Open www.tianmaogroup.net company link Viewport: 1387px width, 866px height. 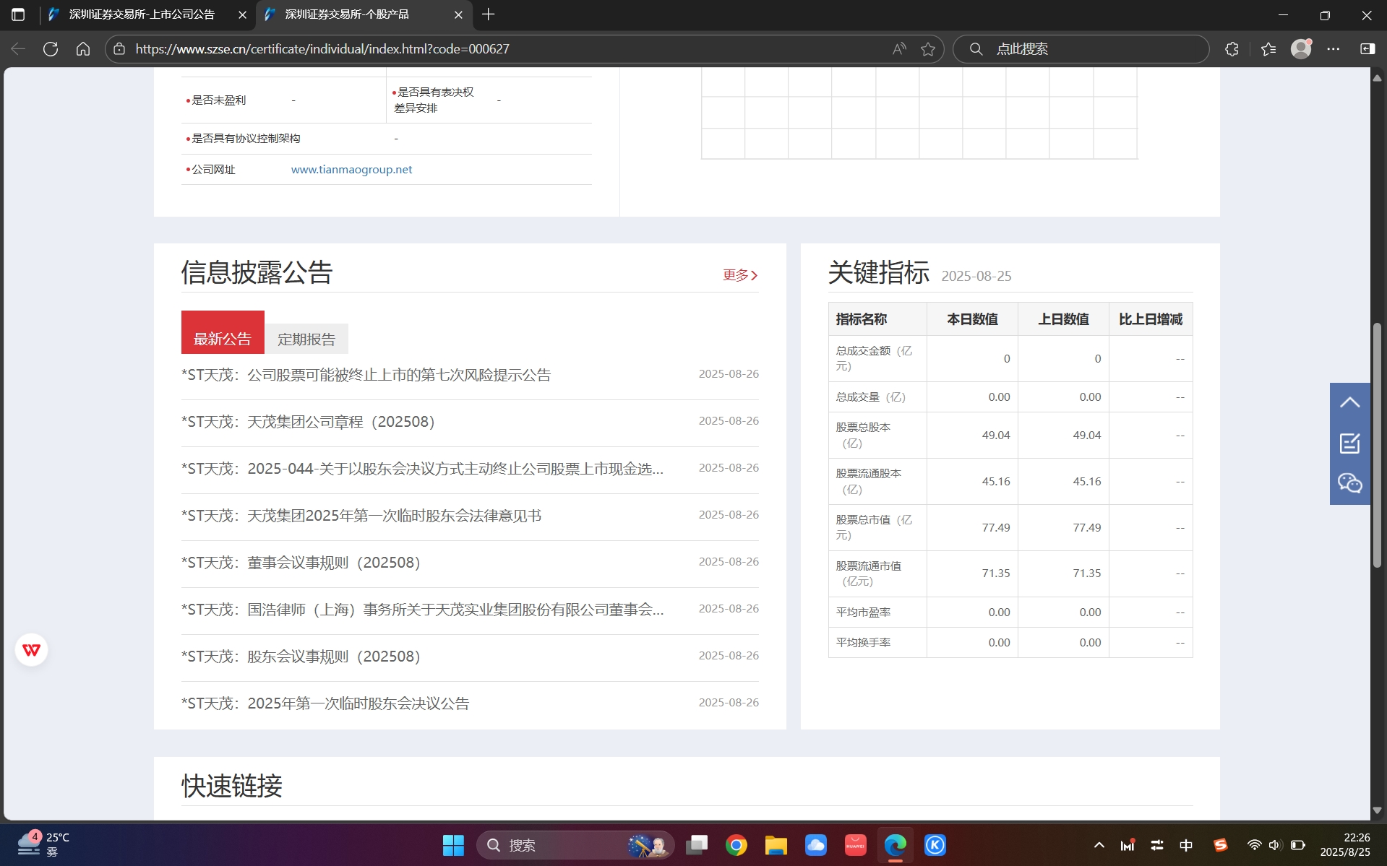pyautogui.click(x=351, y=169)
